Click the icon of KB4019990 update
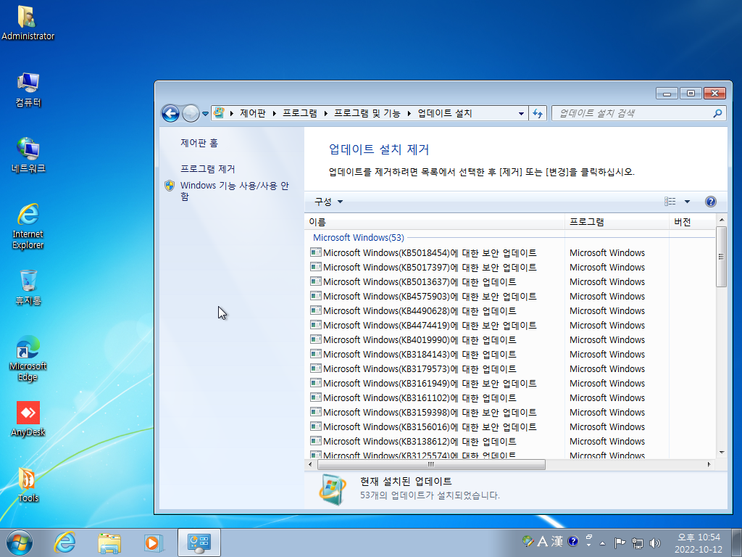The image size is (742, 557). pyautogui.click(x=316, y=339)
